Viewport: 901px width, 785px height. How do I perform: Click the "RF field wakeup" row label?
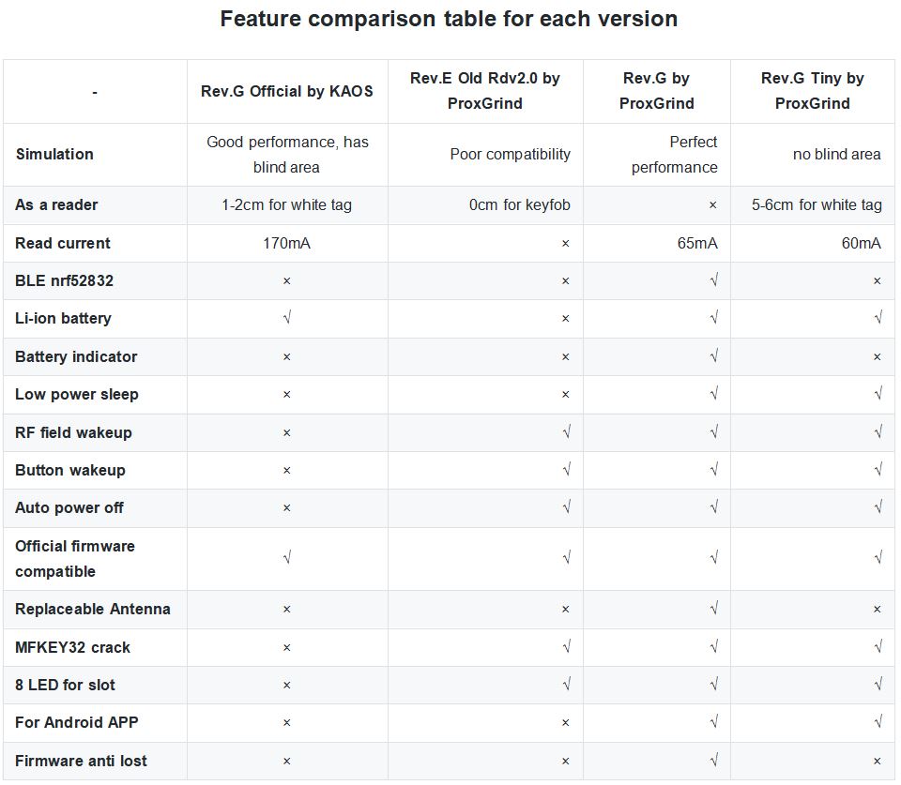point(73,432)
